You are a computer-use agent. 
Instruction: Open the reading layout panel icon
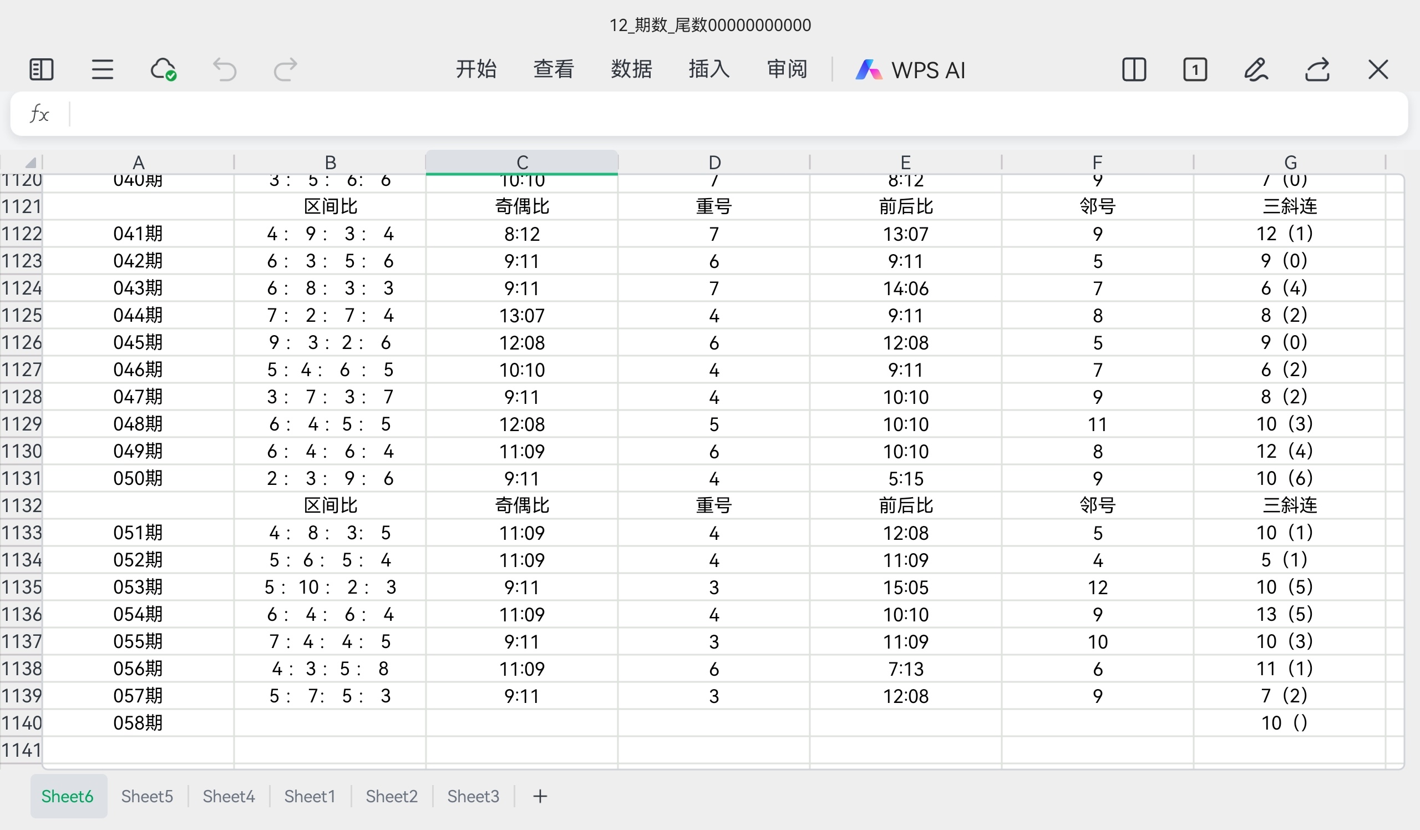(41, 70)
